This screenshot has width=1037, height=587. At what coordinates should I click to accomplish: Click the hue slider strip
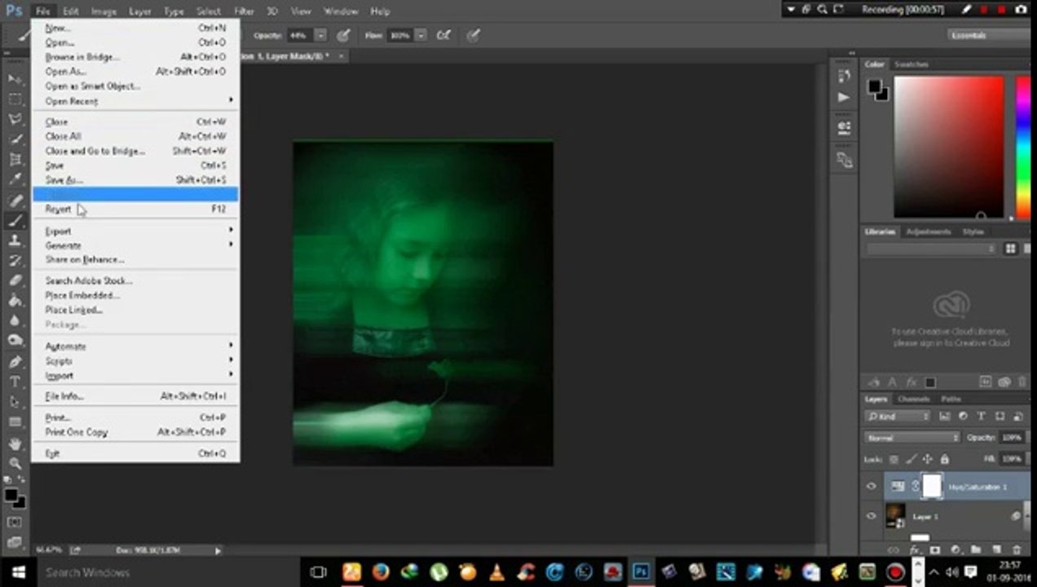click(x=1022, y=148)
